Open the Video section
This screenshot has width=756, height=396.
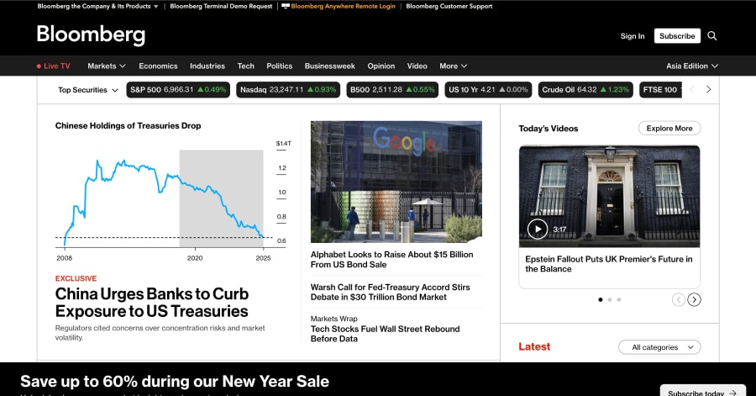pos(417,66)
